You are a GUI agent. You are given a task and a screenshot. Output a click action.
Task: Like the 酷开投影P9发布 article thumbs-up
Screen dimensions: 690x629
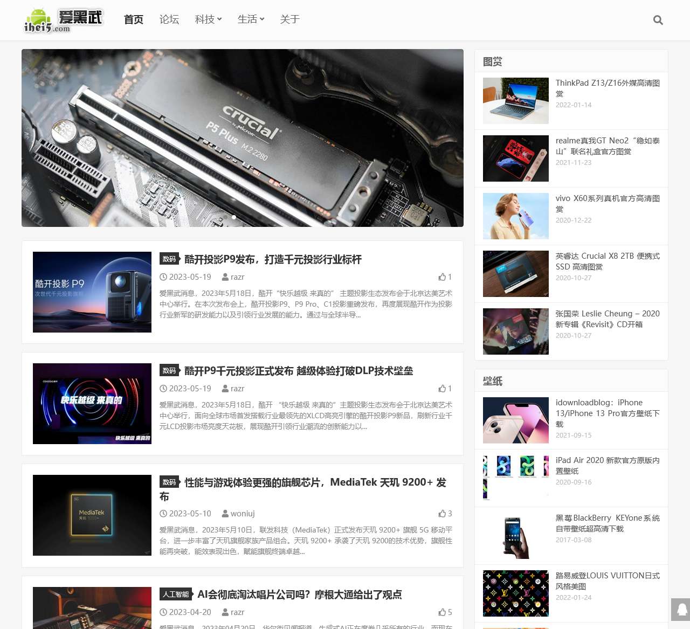click(445, 277)
